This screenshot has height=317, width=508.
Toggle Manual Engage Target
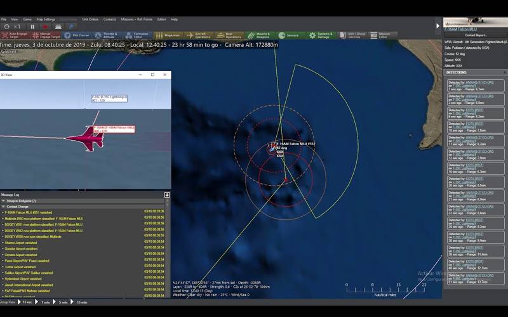coord(46,36)
